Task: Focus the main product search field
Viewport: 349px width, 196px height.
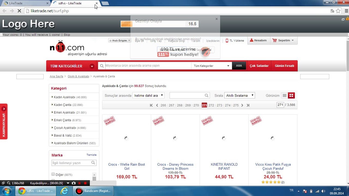Action: (148, 66)
